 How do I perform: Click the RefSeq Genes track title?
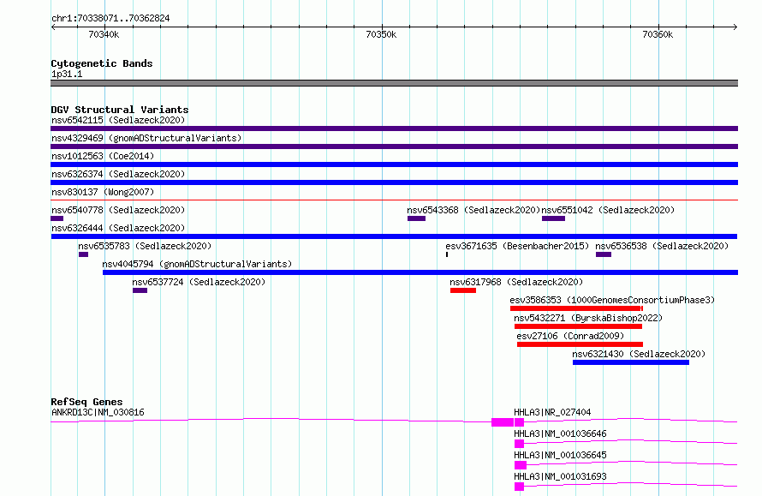tap(86, 402)
